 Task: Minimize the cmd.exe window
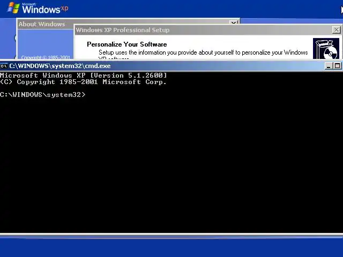(x=329, y=66)
